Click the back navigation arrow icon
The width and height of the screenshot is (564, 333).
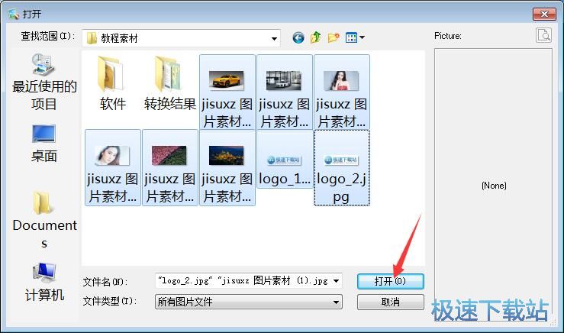point(298,37)
